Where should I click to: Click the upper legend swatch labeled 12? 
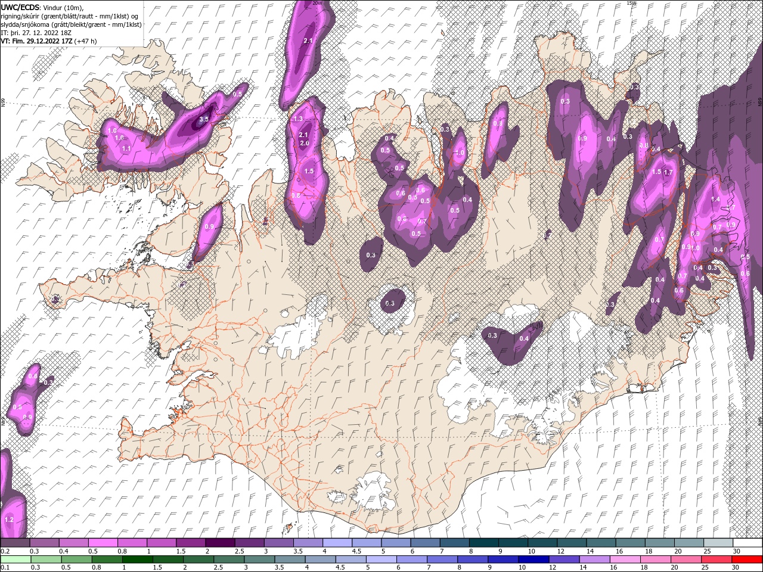(572, 543)
